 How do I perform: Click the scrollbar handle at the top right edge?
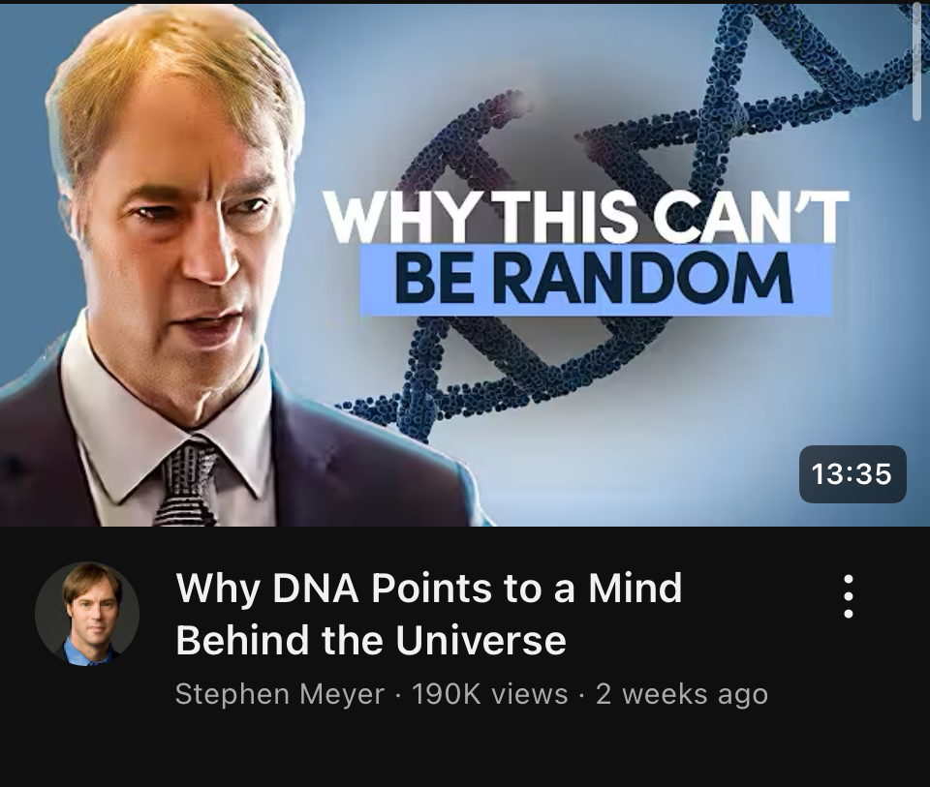coord(917,62)
